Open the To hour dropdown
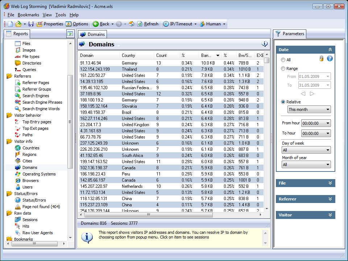This screenshot has width=348, height=261. pyautogui.click(x=316, y=133)
